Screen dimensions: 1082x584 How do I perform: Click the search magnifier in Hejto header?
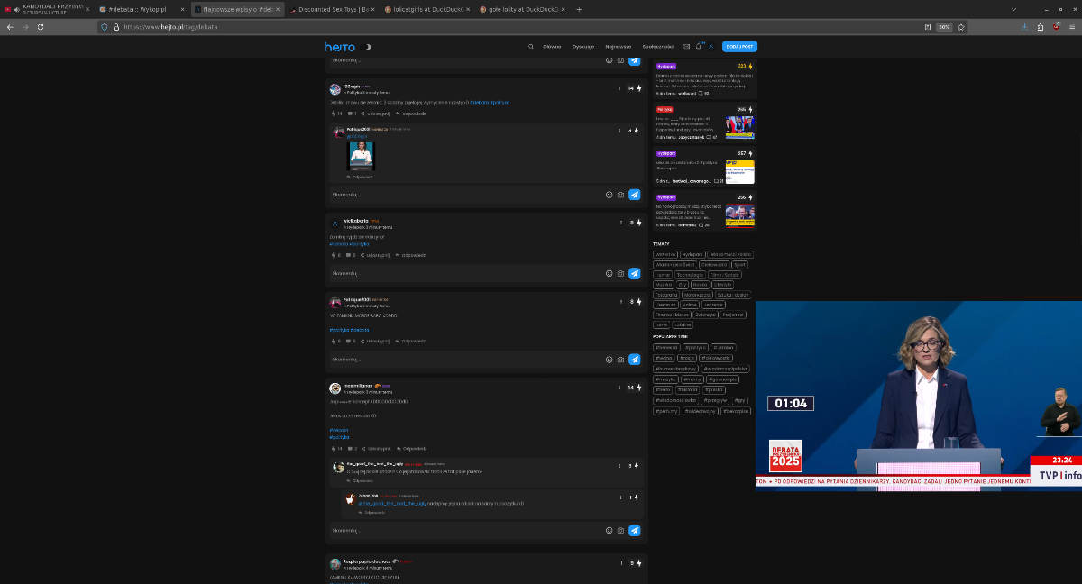[x=531, y=46]
